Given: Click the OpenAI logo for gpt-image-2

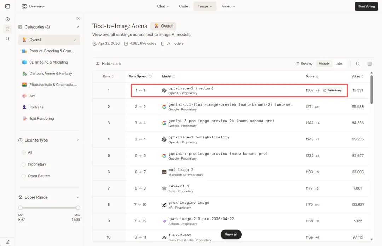Looking at the screenshot, I should click(x=164, y=90).
